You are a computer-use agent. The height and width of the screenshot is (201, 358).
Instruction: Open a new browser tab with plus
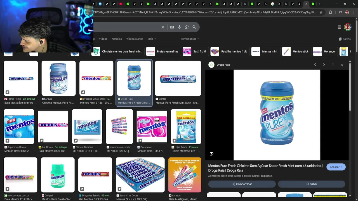(x=320, y=4)
